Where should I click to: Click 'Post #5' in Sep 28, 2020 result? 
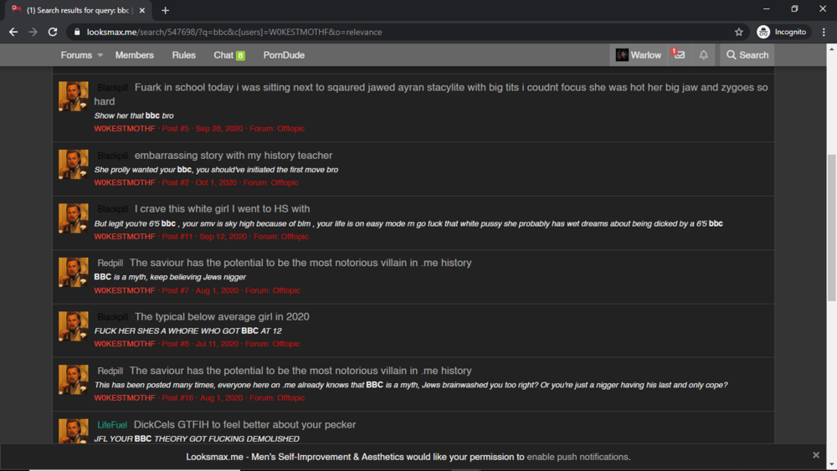point(176,129)
